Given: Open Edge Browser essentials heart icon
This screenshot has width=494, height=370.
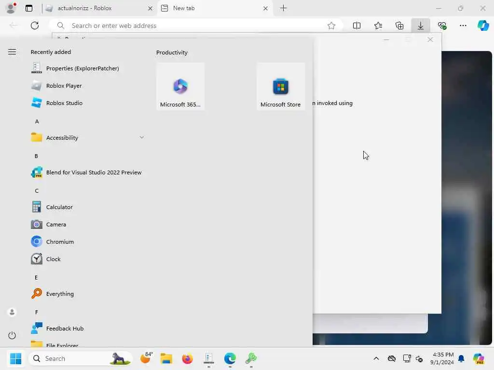Looking at the screenshot, I should (x=442, y=26).
